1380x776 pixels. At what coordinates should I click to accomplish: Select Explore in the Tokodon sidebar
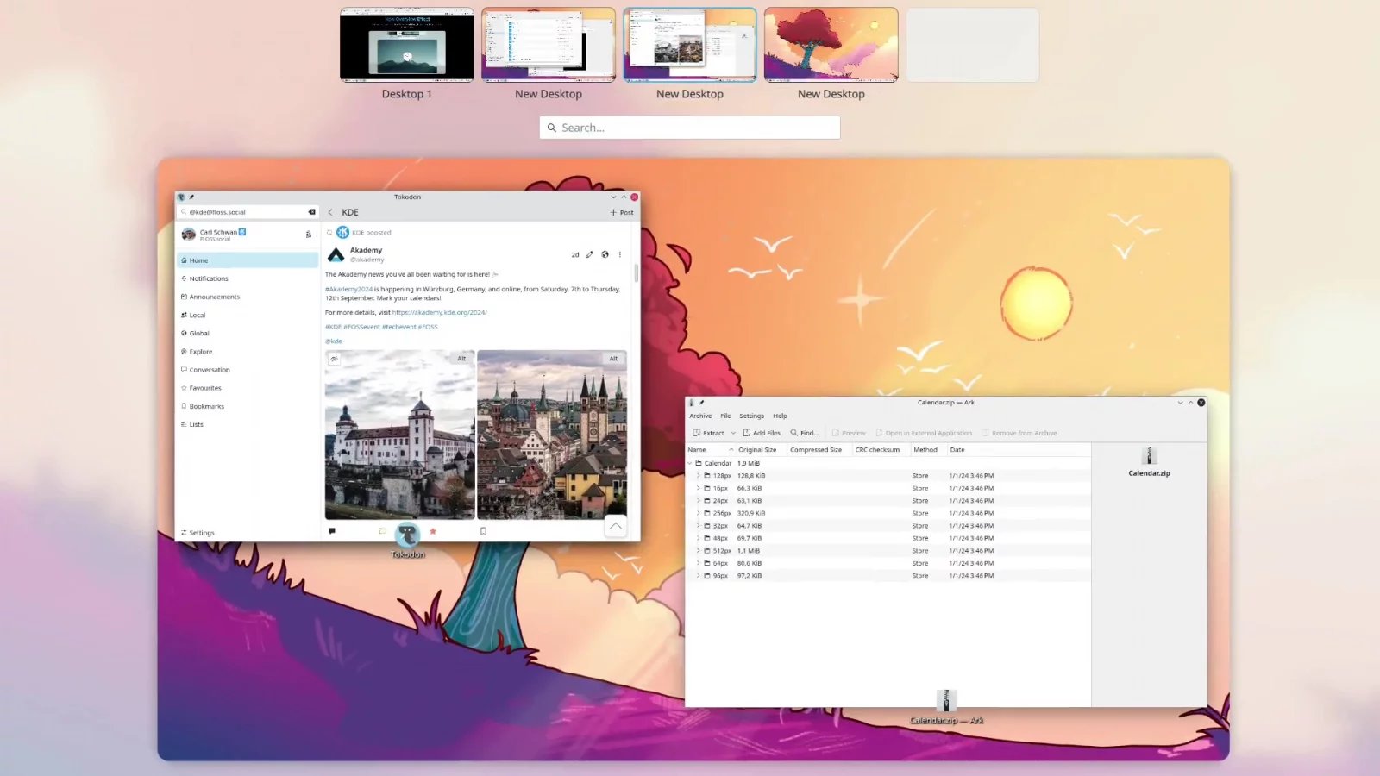(x=248, y=352)
